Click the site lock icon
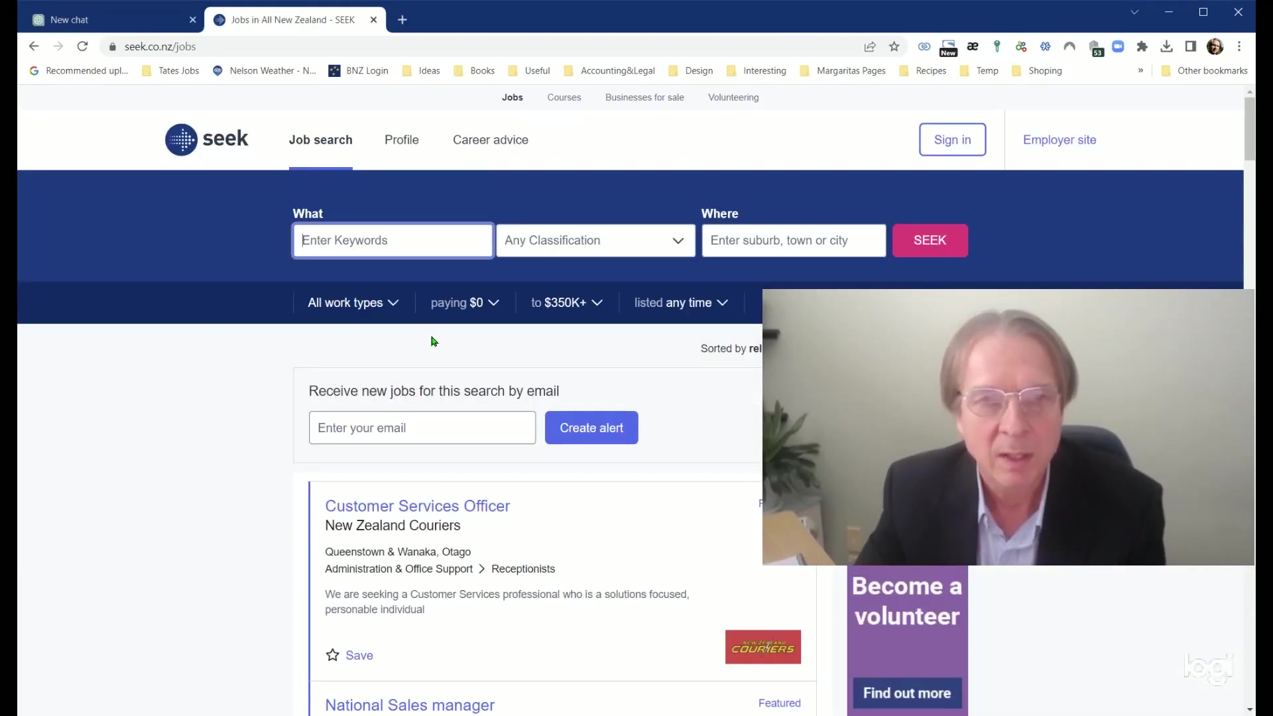 pyautogui.click(x=113, y=46)
